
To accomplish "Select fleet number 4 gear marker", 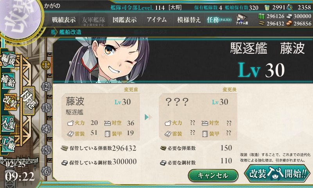I will click(46, 129).
